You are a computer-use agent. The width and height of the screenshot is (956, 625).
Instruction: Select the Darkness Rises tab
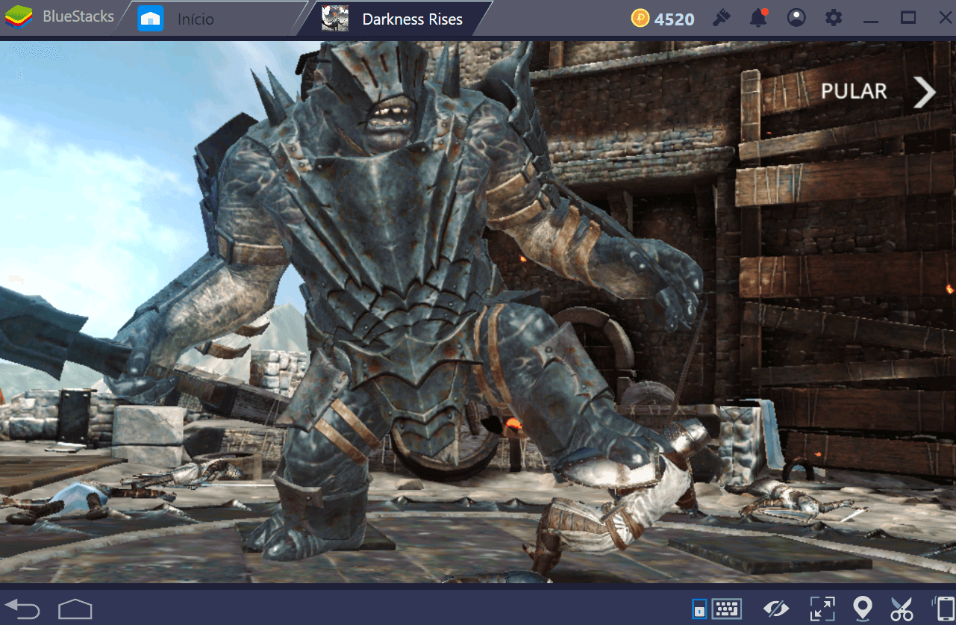click(412, 19)
